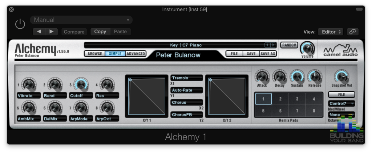The height and width of the screenshot is (153, 372).
Task: Click the Paste button
Action: click(121, 32)
